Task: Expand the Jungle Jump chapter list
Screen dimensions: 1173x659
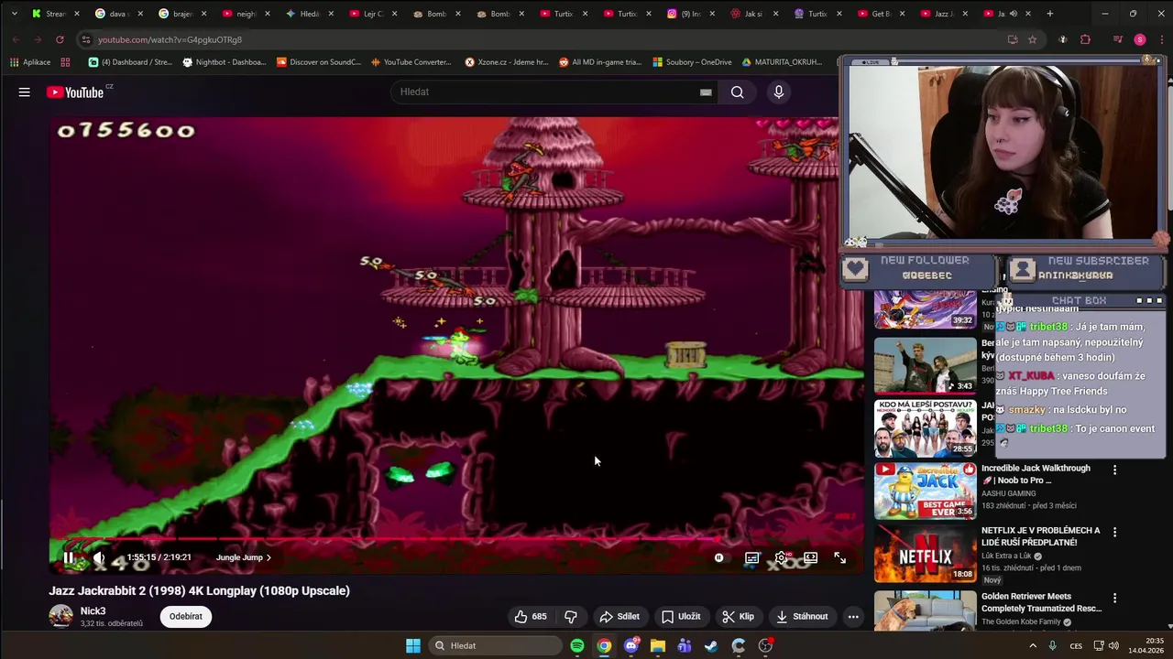Action: click(x=244, y=557)
